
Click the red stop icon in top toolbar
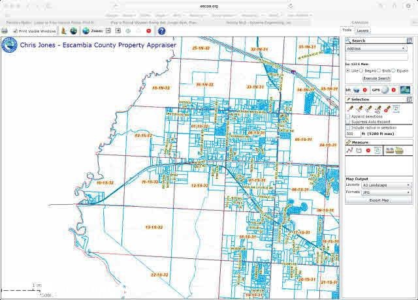149,31
